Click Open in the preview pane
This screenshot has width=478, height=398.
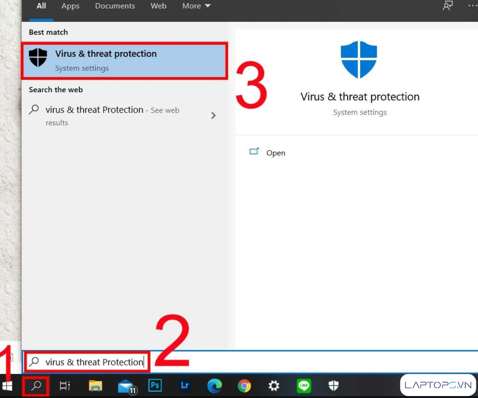pos(275,153)
